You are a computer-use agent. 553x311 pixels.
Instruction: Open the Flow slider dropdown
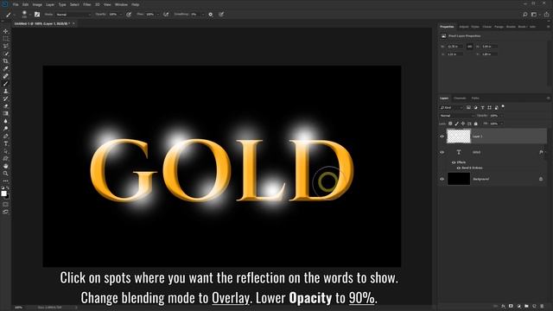click(157, 15)
